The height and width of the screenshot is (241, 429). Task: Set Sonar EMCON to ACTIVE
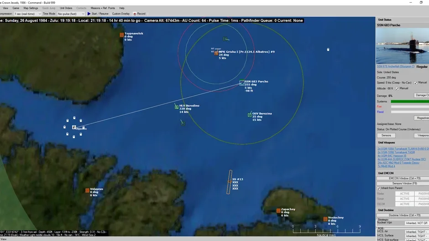(404, 199)
